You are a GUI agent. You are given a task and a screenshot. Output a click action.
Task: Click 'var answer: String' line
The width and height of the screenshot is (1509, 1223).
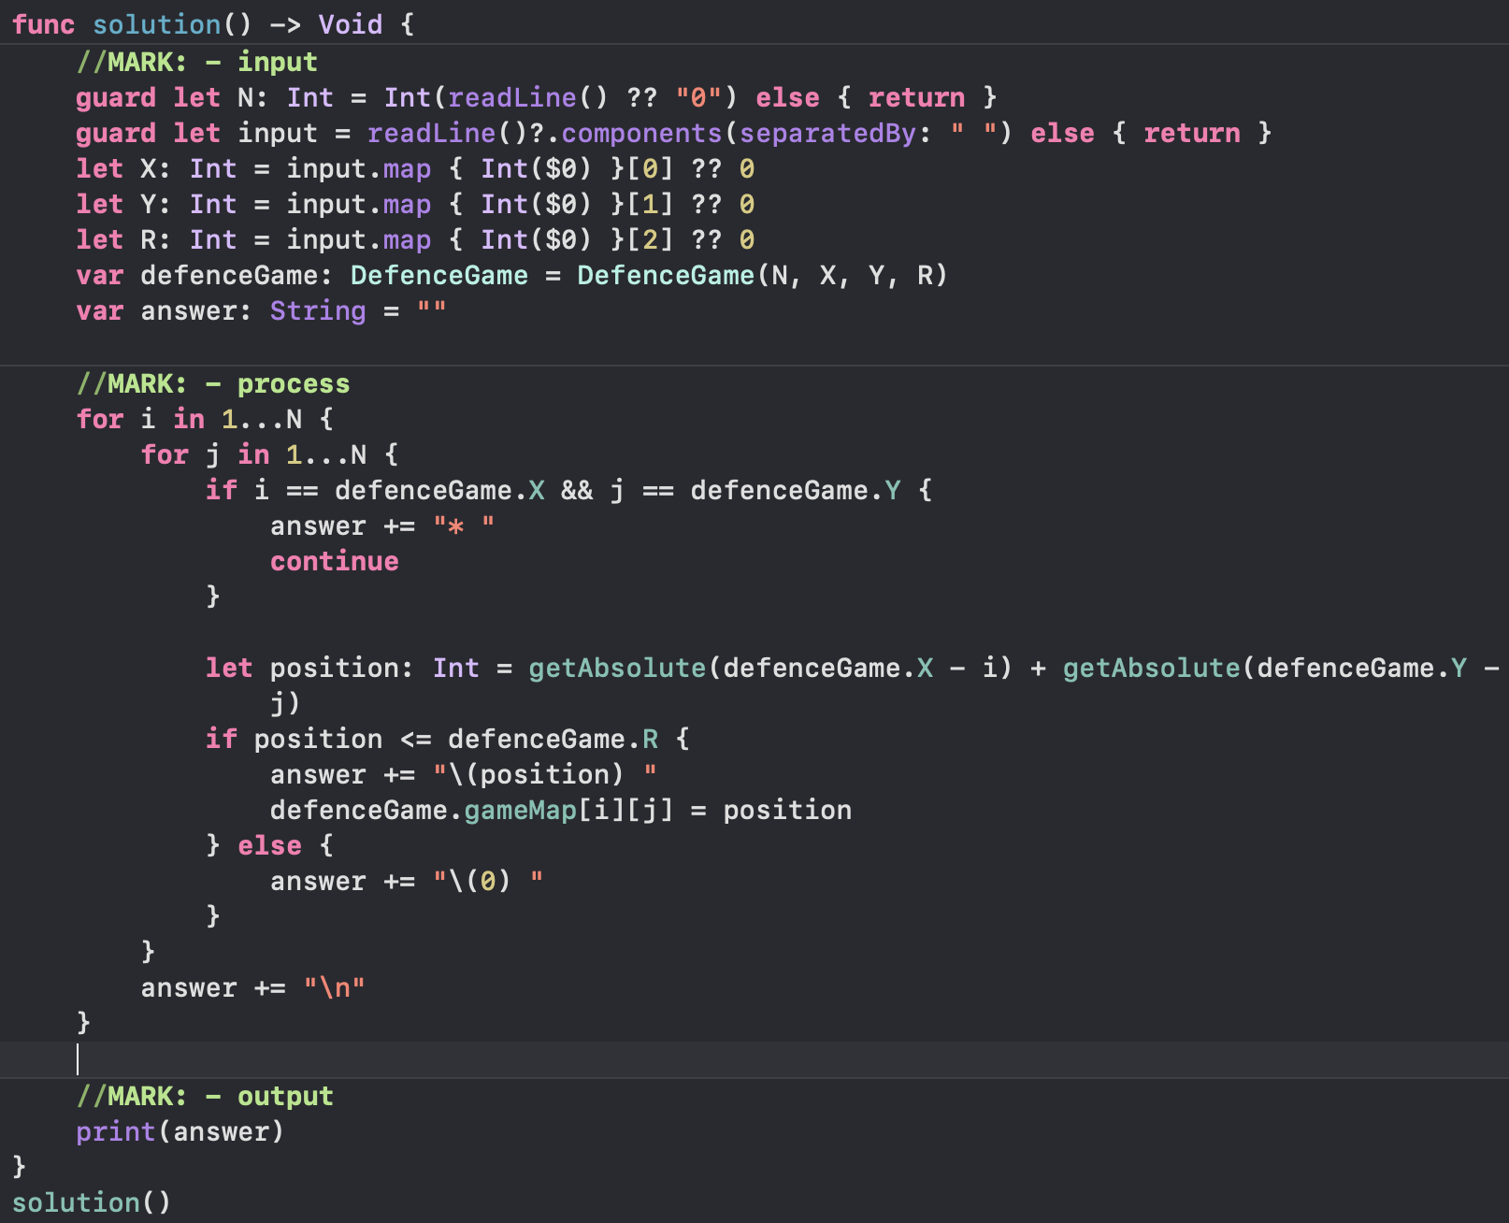(x=262, y=310)
